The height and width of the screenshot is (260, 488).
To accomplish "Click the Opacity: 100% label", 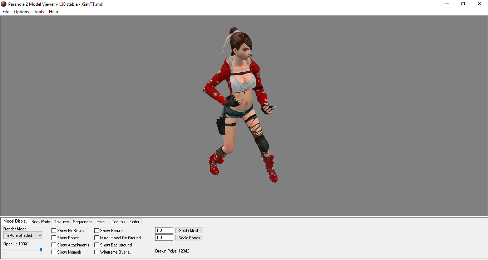I will 15,244.
